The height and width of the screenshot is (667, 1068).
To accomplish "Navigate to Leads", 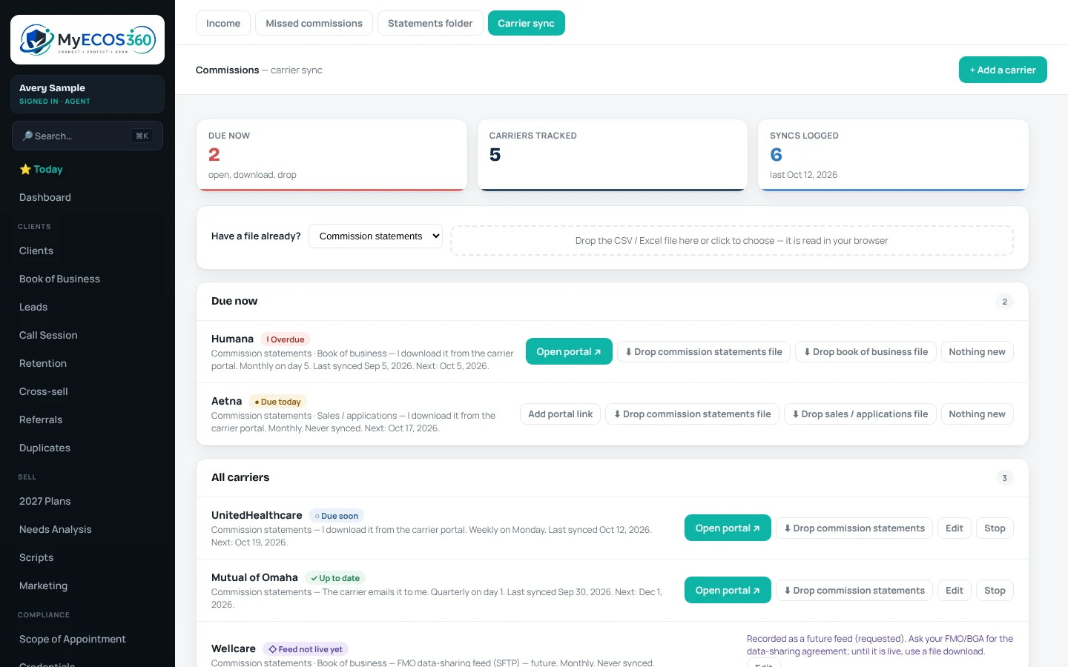I will pos(88,307).
